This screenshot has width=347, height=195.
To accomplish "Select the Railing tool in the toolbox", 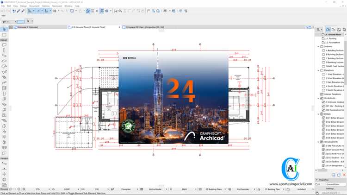I will point(4,82).
